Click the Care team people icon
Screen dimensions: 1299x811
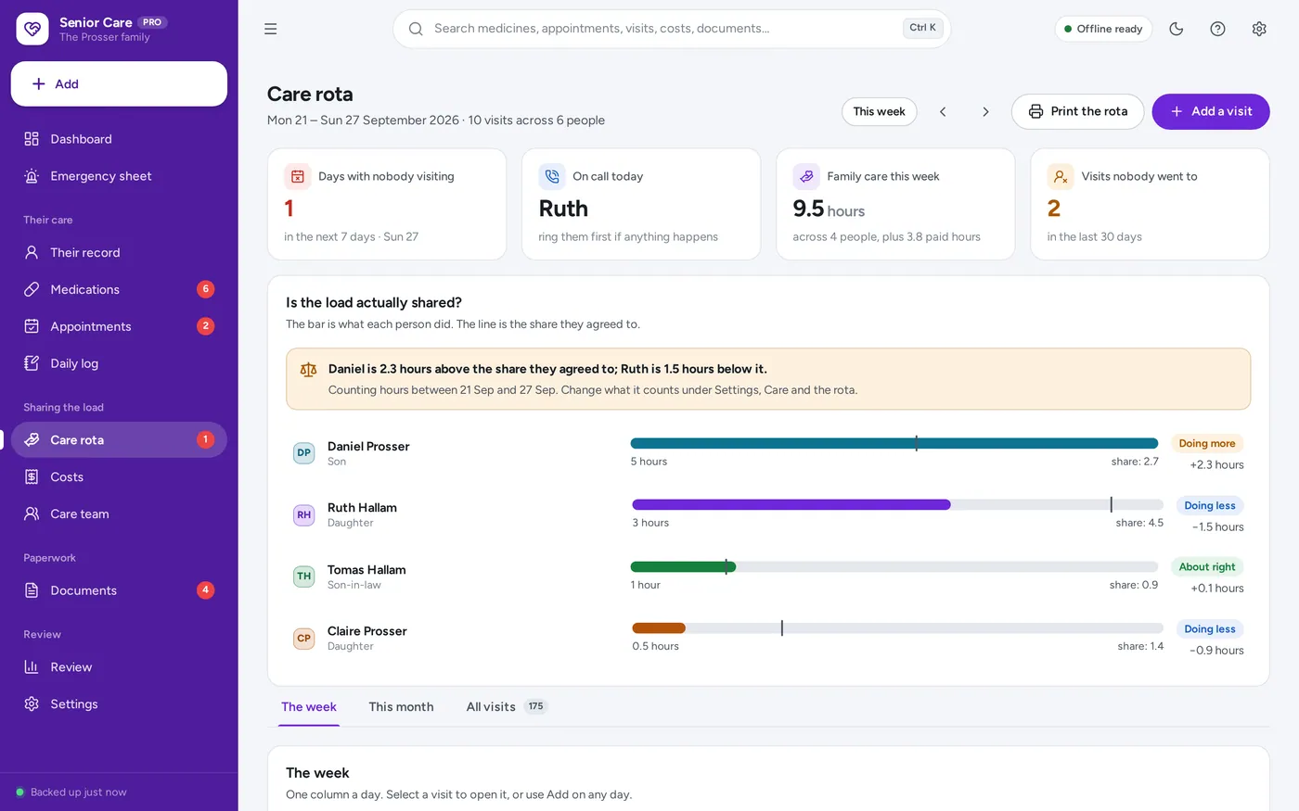point(32,513)
